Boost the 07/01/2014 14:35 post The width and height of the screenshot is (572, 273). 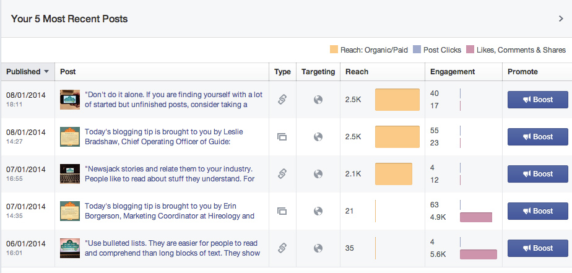pyautogui.click(x=538, y=211)
